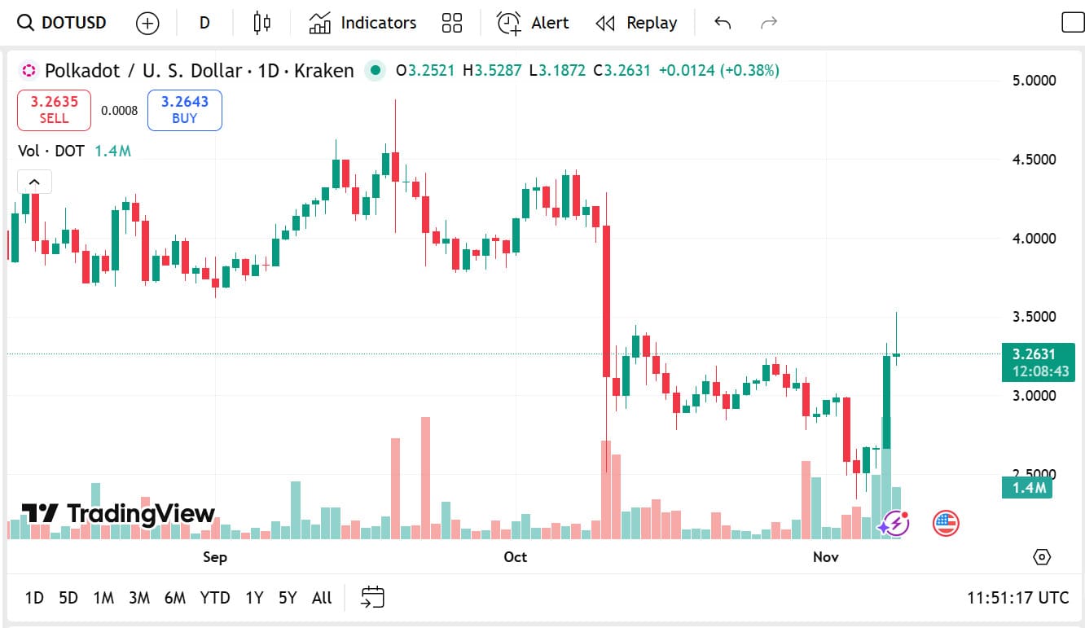Collapse the indicator legend chevron
The height and width of the screenshot is (628, 1085).
point(35,182)
